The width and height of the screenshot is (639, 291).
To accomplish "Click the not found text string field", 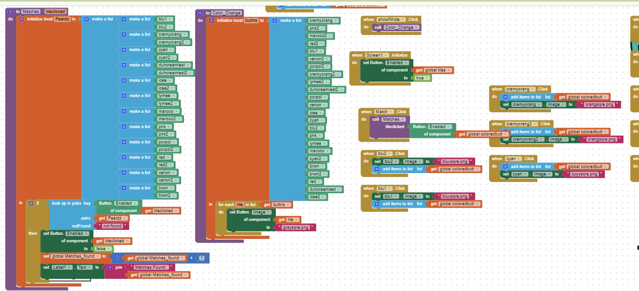I will [111, 226].
